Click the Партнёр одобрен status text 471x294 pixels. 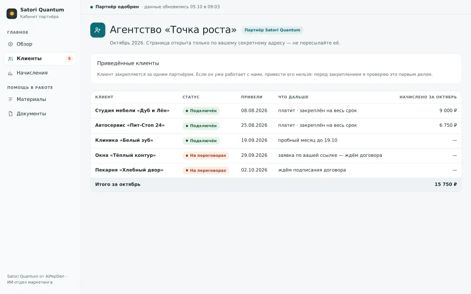(x=117, y=6)
